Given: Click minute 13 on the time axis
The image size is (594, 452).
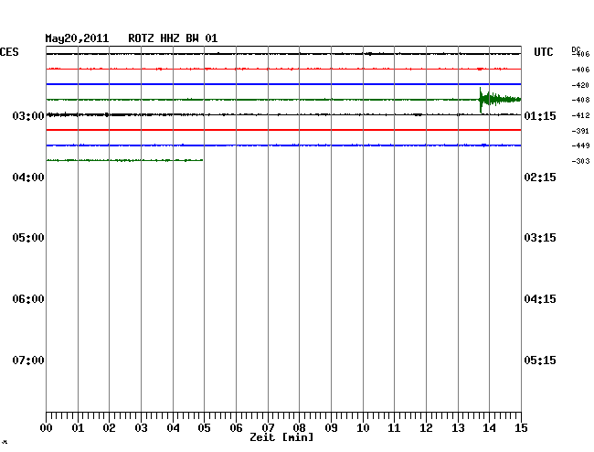Looking at the screenshot, I should [458, 428].
